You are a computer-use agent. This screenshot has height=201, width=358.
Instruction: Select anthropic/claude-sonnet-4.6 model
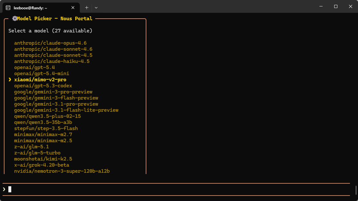pos(53,49)
